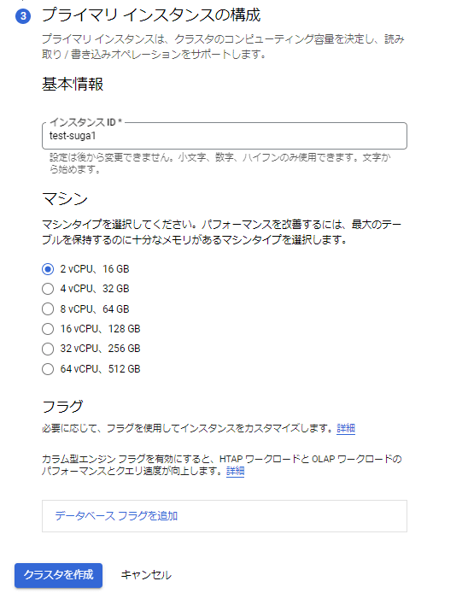Click the クラスタを作成 button
This screenshot has height=593, width=468.
click(59, 575)
